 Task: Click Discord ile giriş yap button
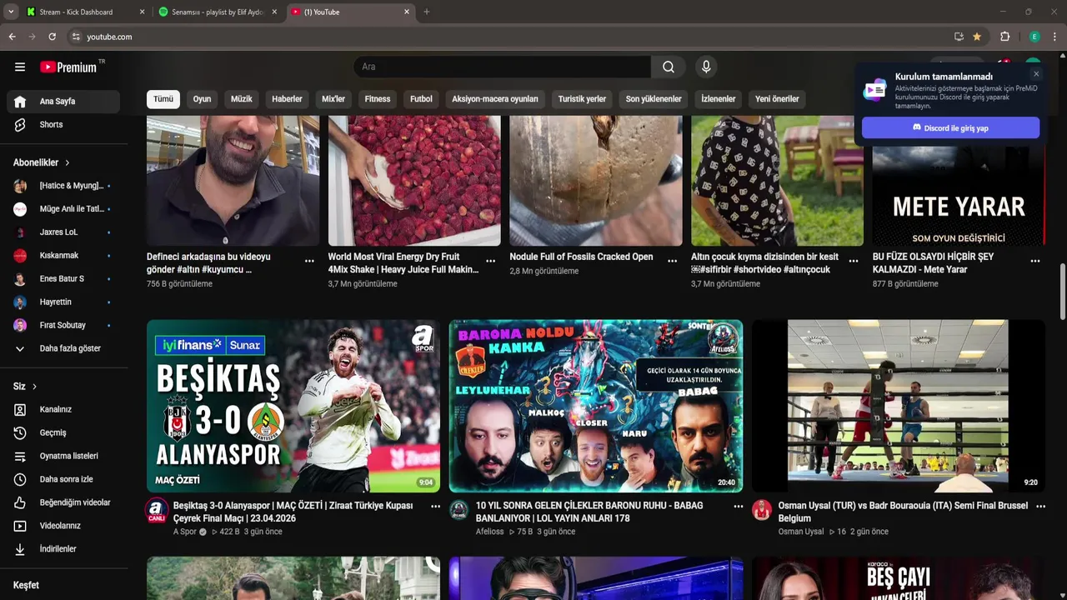click(x=950, y=127)
